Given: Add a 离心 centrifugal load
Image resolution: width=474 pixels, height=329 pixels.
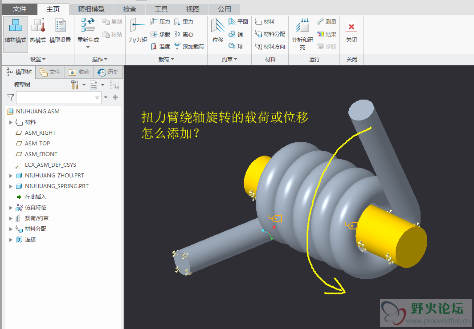Looking at the screenshot, I should pyautogui.click(x=184, y=34).
